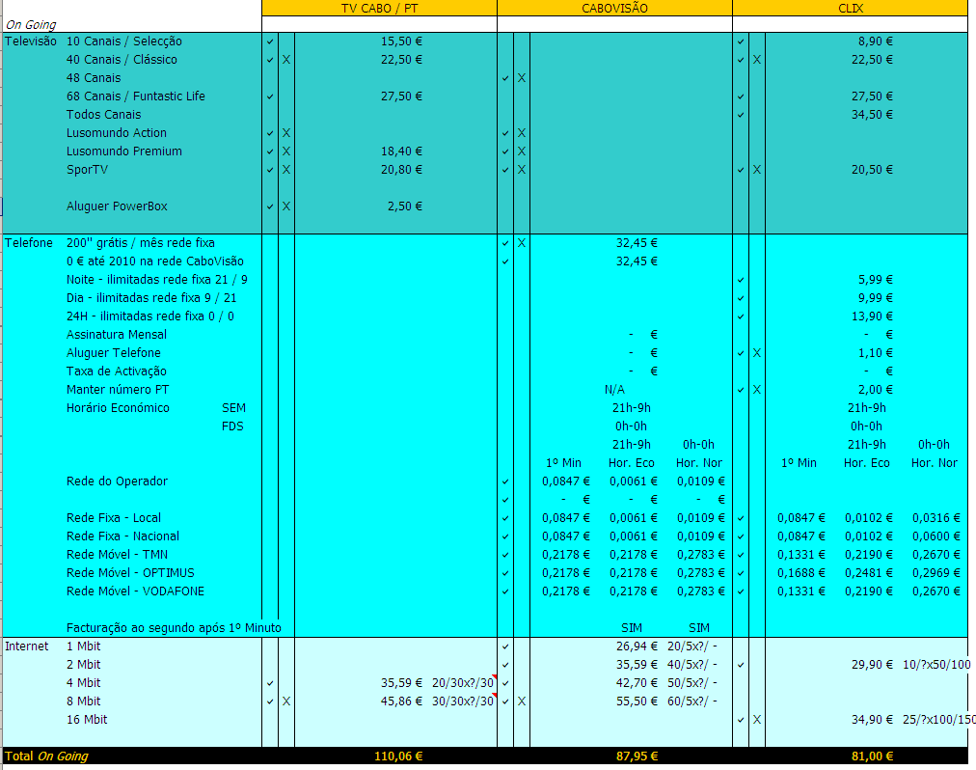This screenshot has width=976, height=770.
Task: Select the 'Total On Going' label cell
Action: click(x=46, y=756)
